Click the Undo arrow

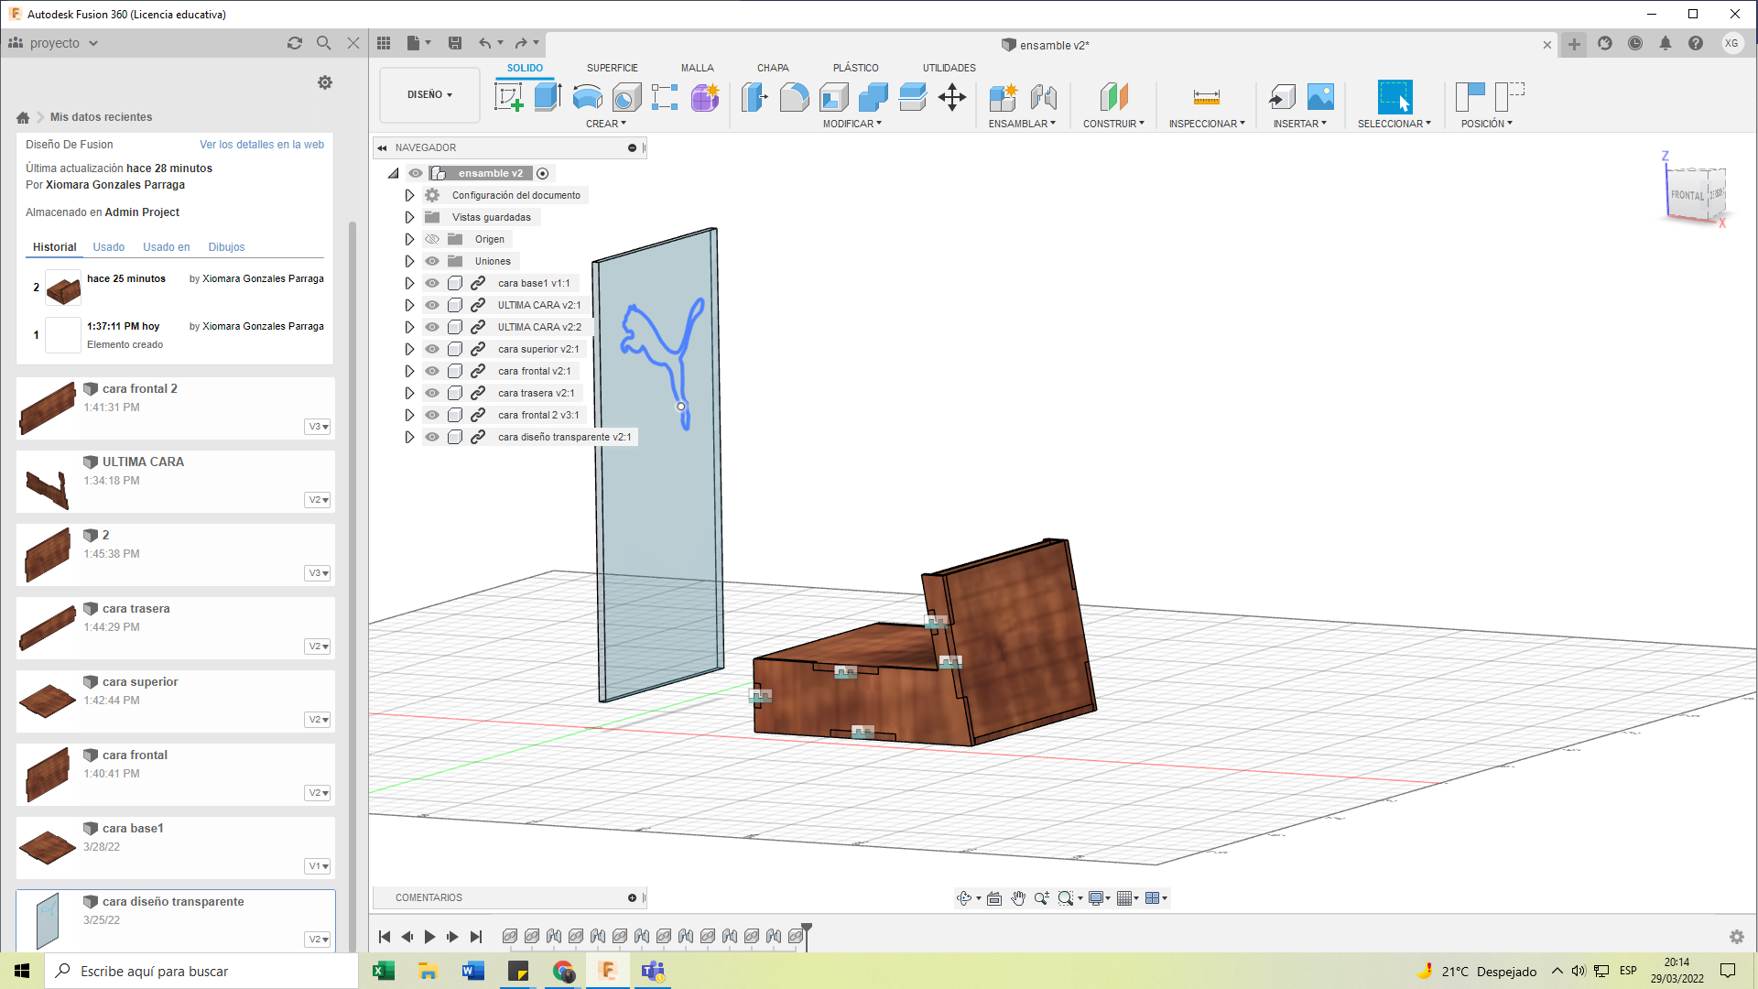coord(484,43)
